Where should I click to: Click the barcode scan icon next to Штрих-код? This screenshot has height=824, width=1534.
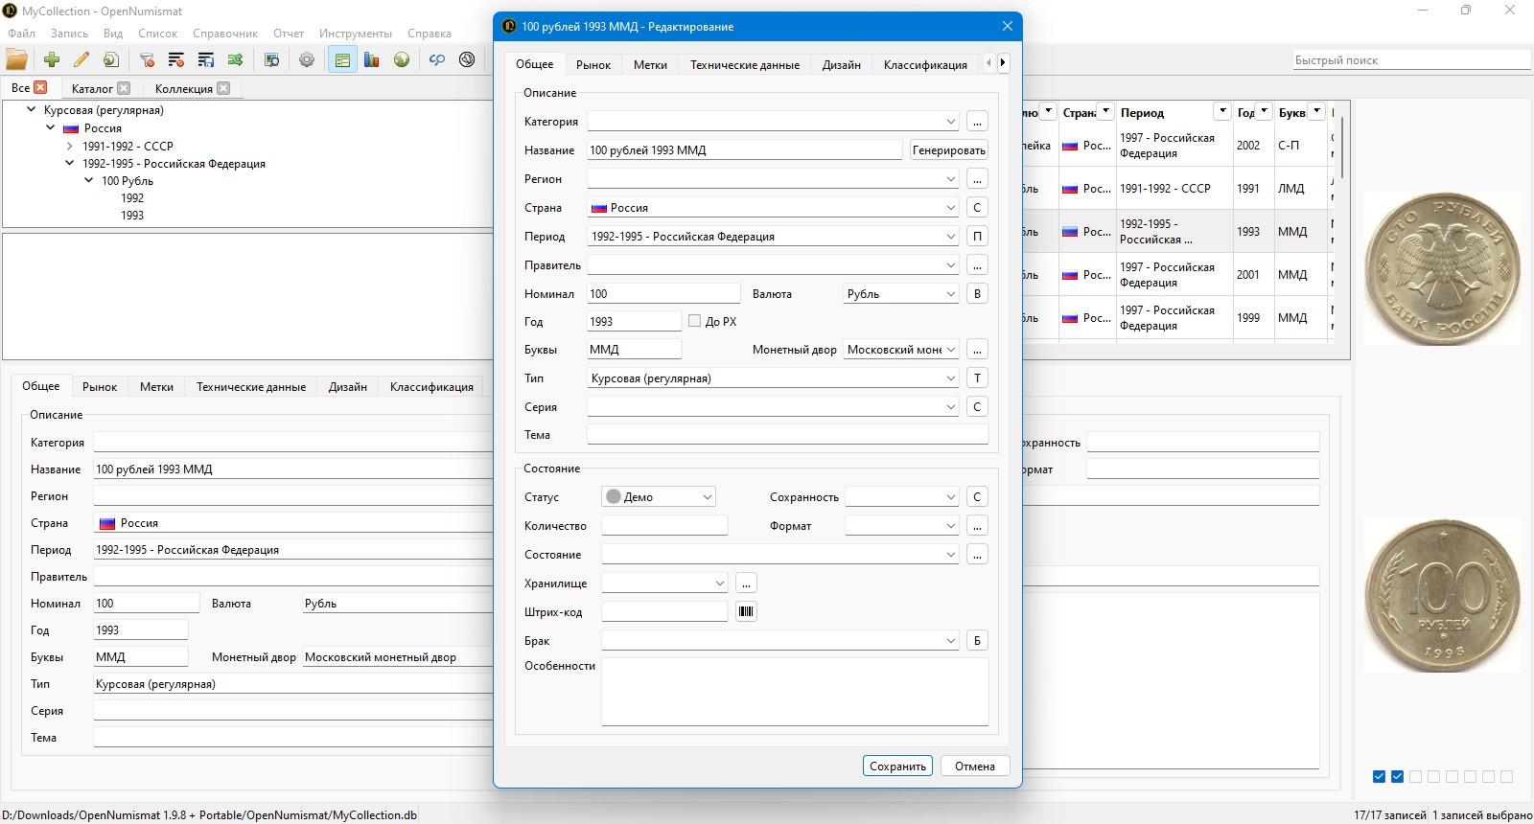click(x=746, y=611)
